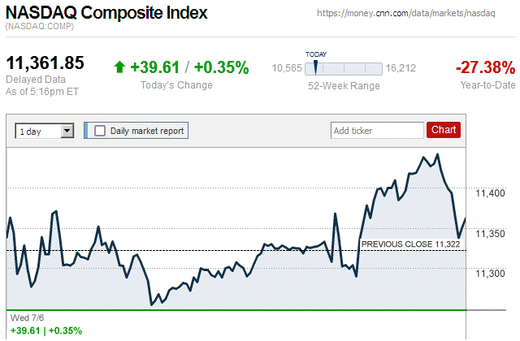
Task: Click the PREVIOUS CLOSE 11,322 label
Action: [x=411, y=244]
